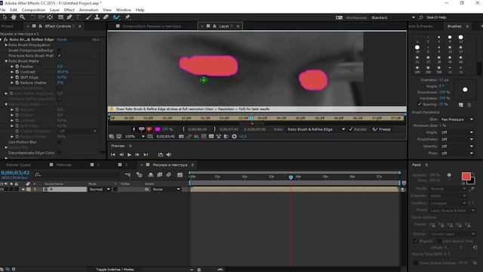Select the rectangle Shape tool
Image resolution: width=483 pixels, height=272 pixels.
(60, 17)
